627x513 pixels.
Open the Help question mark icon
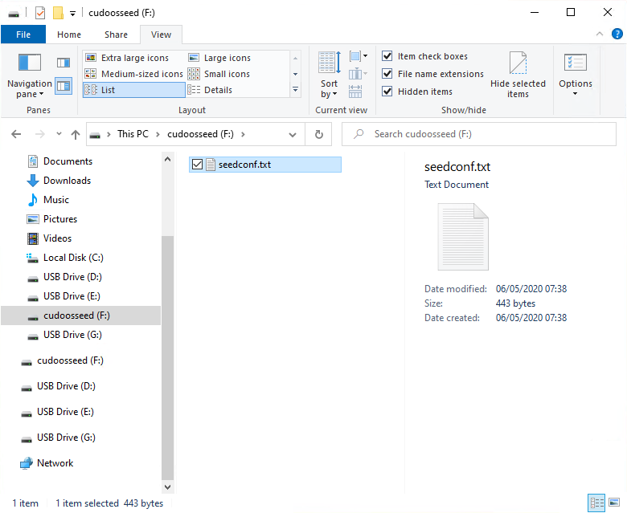point(617,34)
